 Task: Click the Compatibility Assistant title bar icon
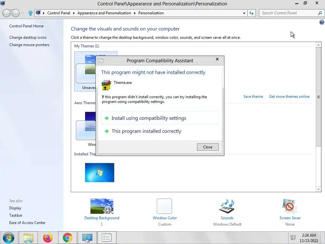coord(101,61)
